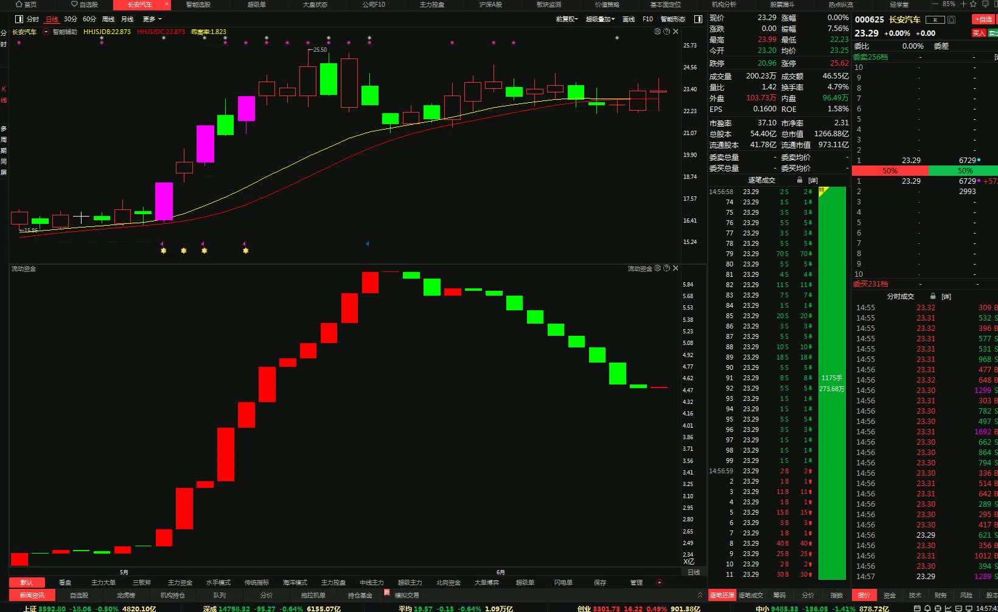Open the 智能选股 tab

point(198,4)
